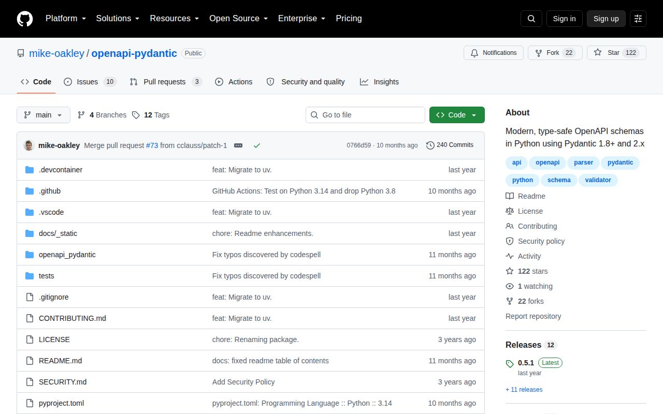663x414 pixels.
Task: Open commit hash 0766d59
Action: point(359,145)
